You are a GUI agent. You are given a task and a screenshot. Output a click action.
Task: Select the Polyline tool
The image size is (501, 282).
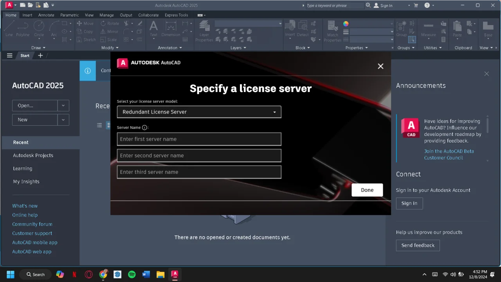click(23, 29)
